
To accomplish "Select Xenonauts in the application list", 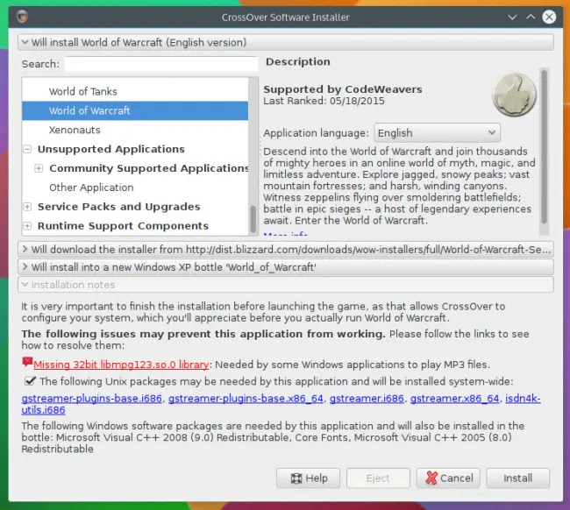I will coord(135,130).
